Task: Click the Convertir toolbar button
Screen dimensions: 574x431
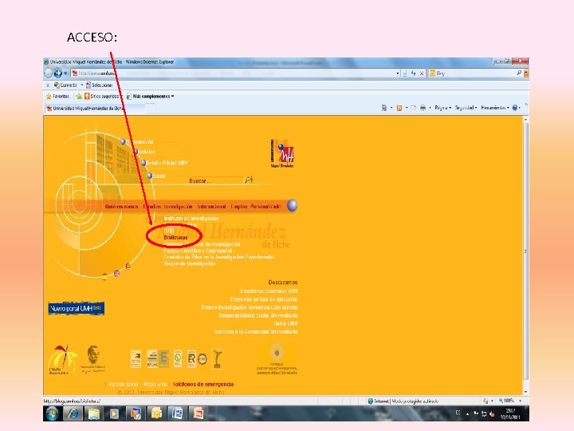Action: (x=65, y=85)
